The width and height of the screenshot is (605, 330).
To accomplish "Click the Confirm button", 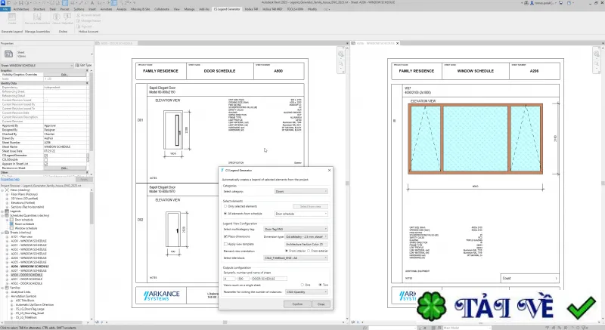I will tap(297, 304).
